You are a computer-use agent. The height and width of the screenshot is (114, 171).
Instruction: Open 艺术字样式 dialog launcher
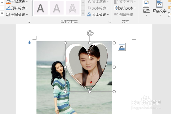(x=109, y=22)
